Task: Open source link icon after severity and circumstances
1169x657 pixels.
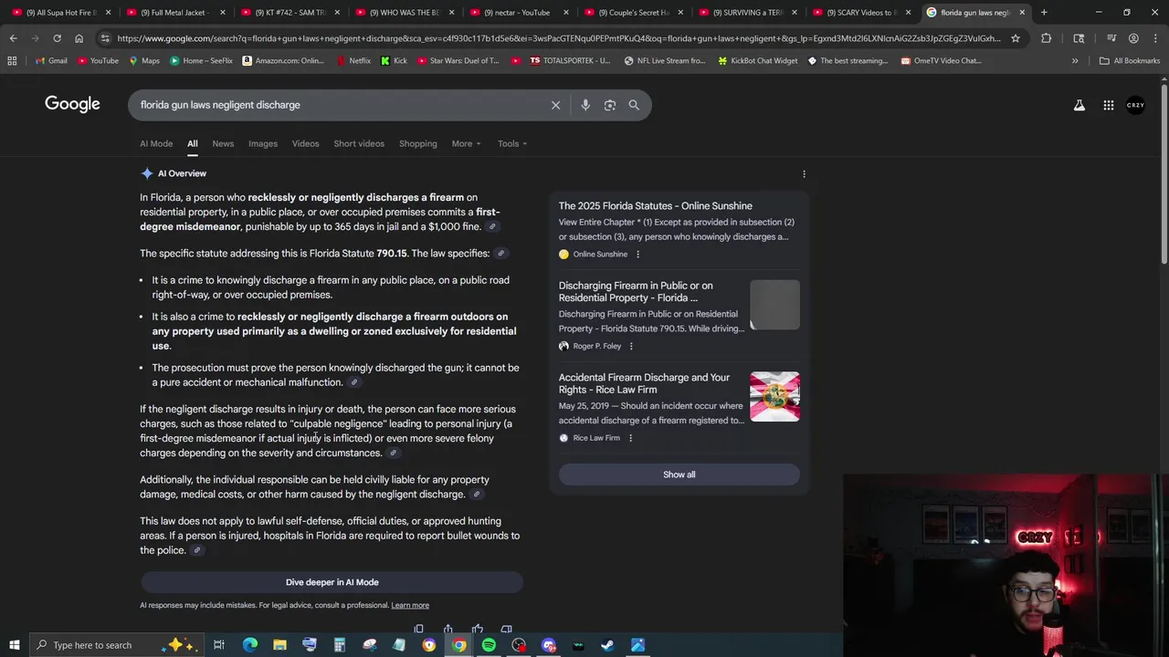Action: [394, 453]
